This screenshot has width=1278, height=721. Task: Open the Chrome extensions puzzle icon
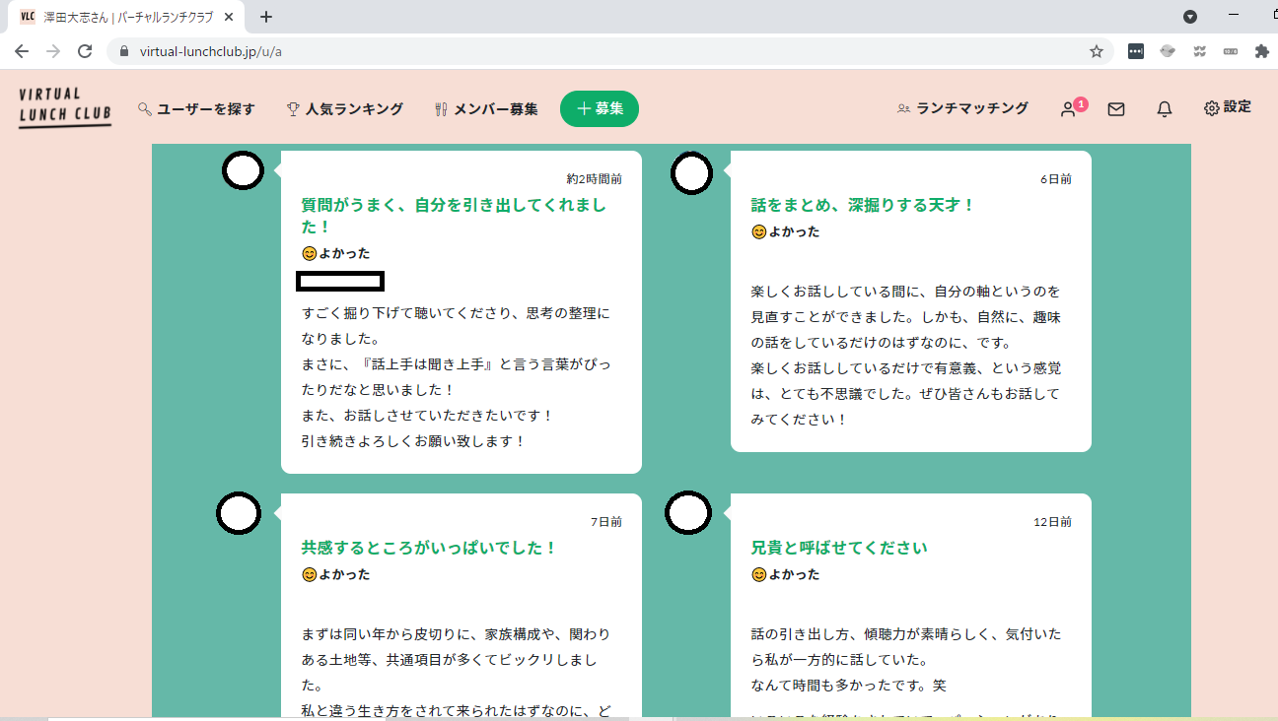(1261, 51)
